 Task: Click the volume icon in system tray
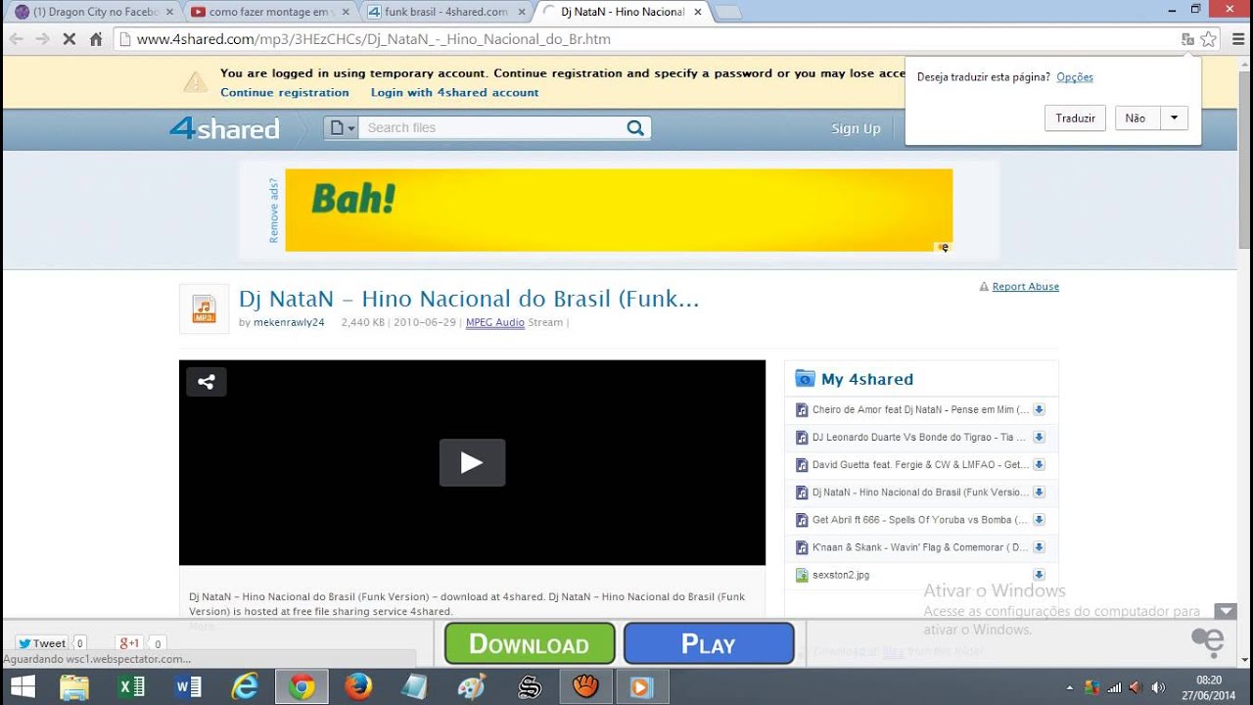coord(1158,687)
